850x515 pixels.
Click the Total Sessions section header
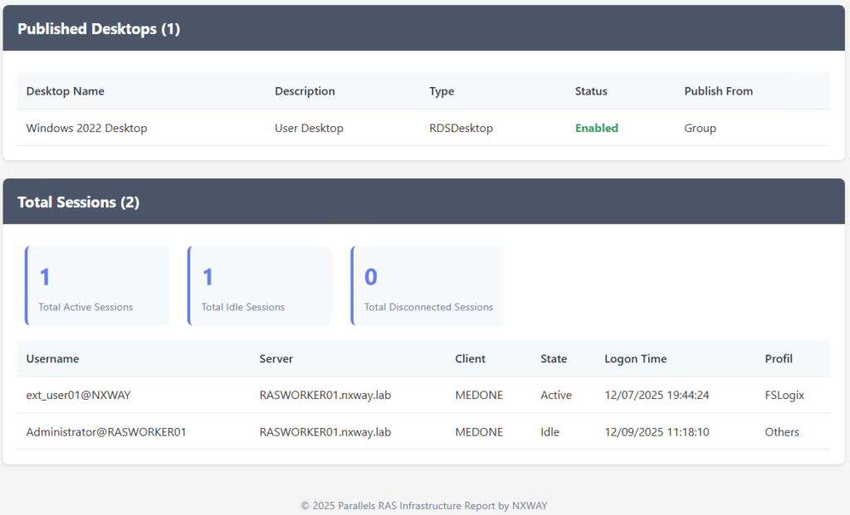(78, 202)
